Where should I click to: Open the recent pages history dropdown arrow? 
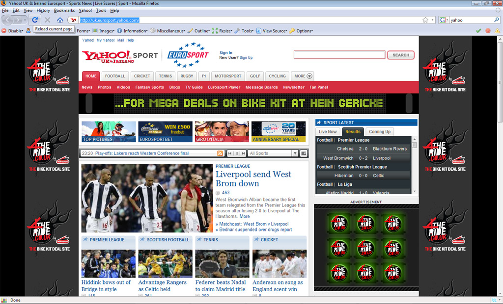(25, 20)
